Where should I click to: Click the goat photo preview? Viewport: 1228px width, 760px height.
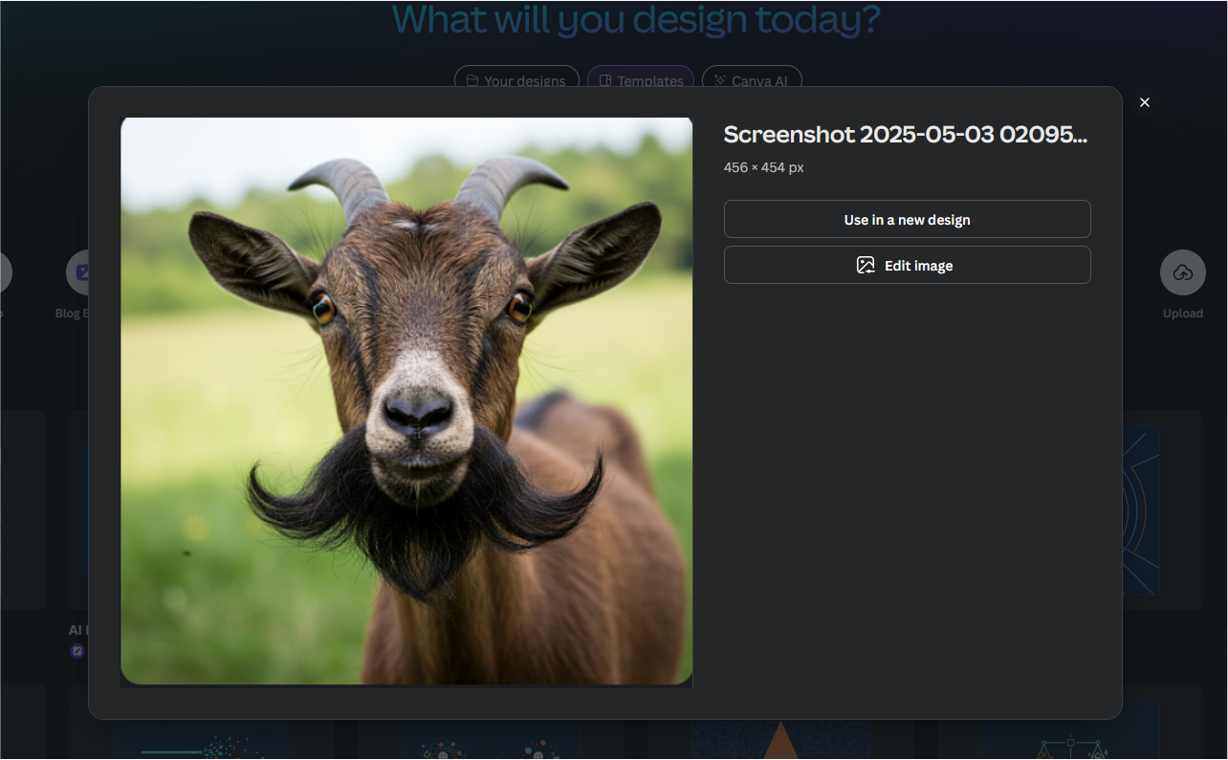click(406, 401)
